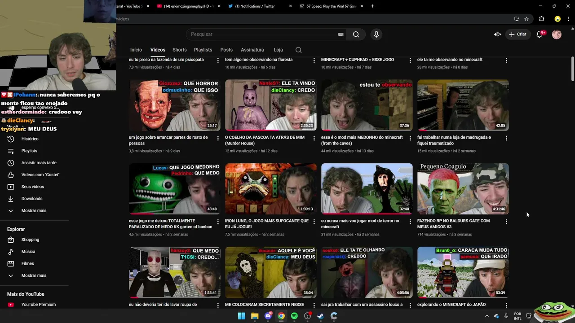Click the page vertical scrollbar
This screenshot has height=323, width=575.
572,69
